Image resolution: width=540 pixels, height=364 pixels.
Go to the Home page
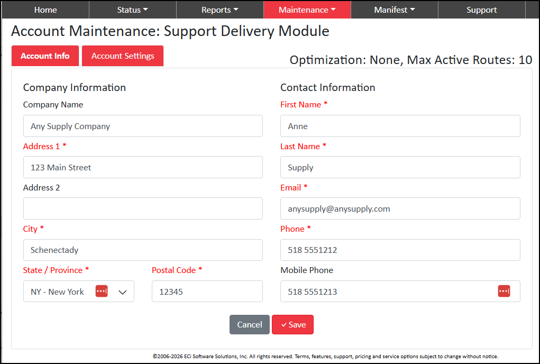coord(45,10)
